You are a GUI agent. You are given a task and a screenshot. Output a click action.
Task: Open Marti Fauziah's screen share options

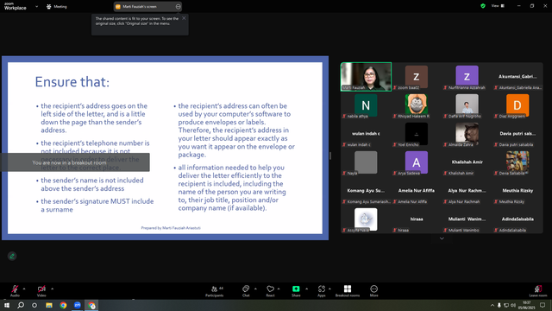pyautogui.click(x=179, y=6)
